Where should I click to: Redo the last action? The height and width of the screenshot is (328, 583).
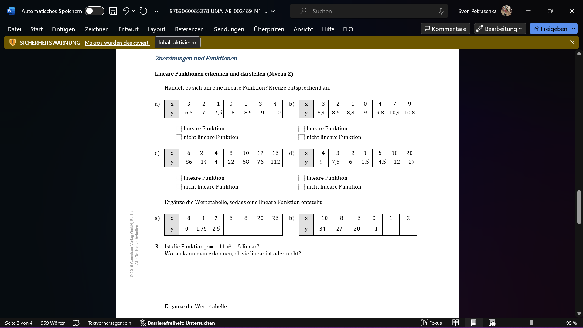click(x=143, y=11)
